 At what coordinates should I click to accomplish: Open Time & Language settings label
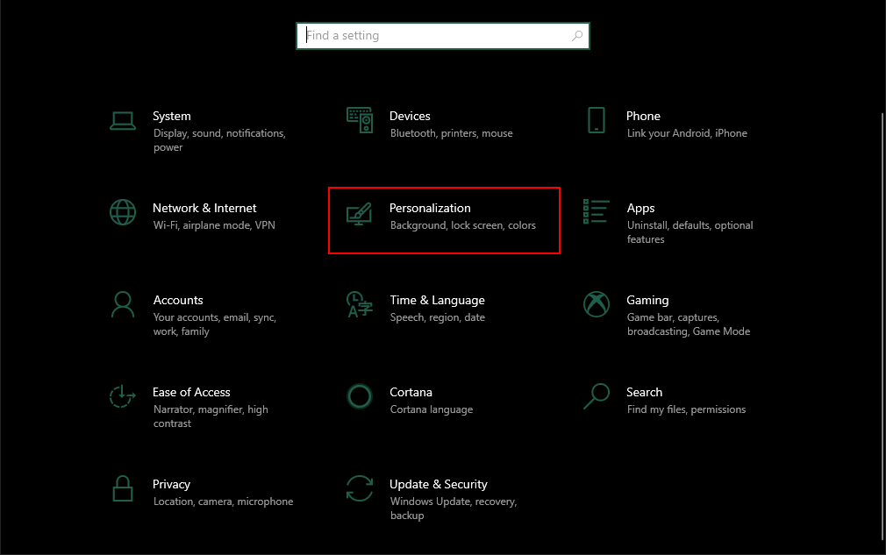click(x=438, y=301)
